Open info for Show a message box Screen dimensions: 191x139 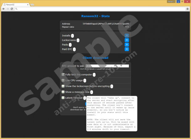click(x=91, y=92)
